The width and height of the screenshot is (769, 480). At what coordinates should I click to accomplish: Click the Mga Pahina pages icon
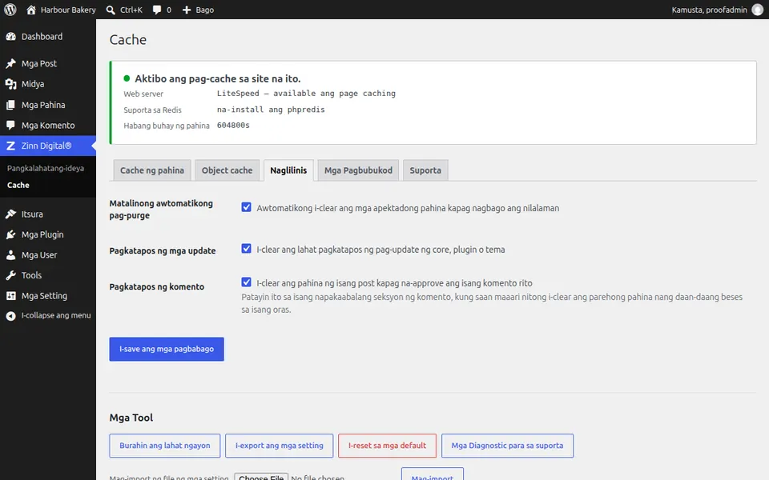[x=10, y=105]
